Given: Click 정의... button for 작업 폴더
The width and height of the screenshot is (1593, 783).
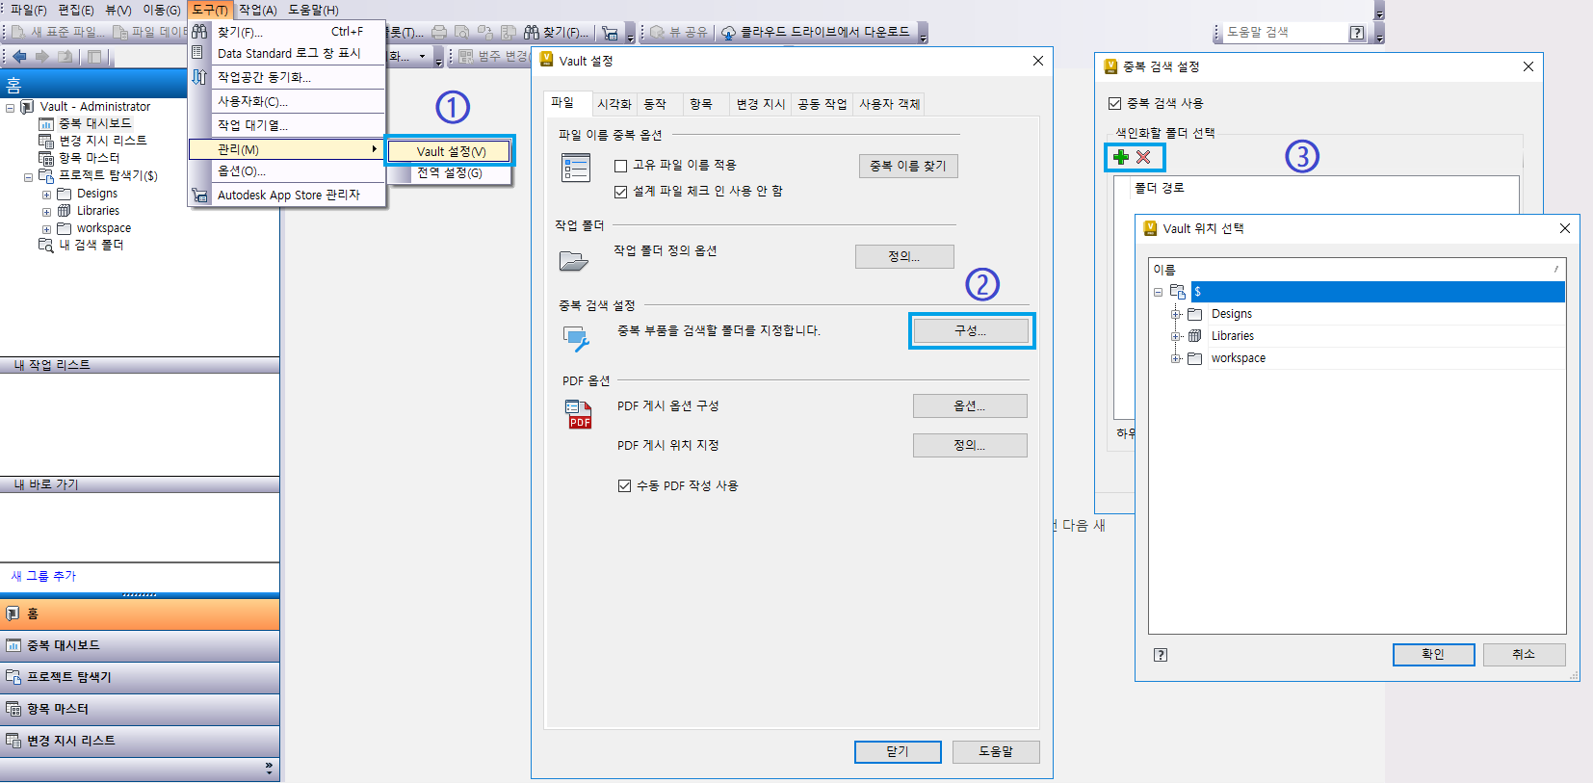Looking at the screenshot, I should pyautogui.click(x=904, y=256).
